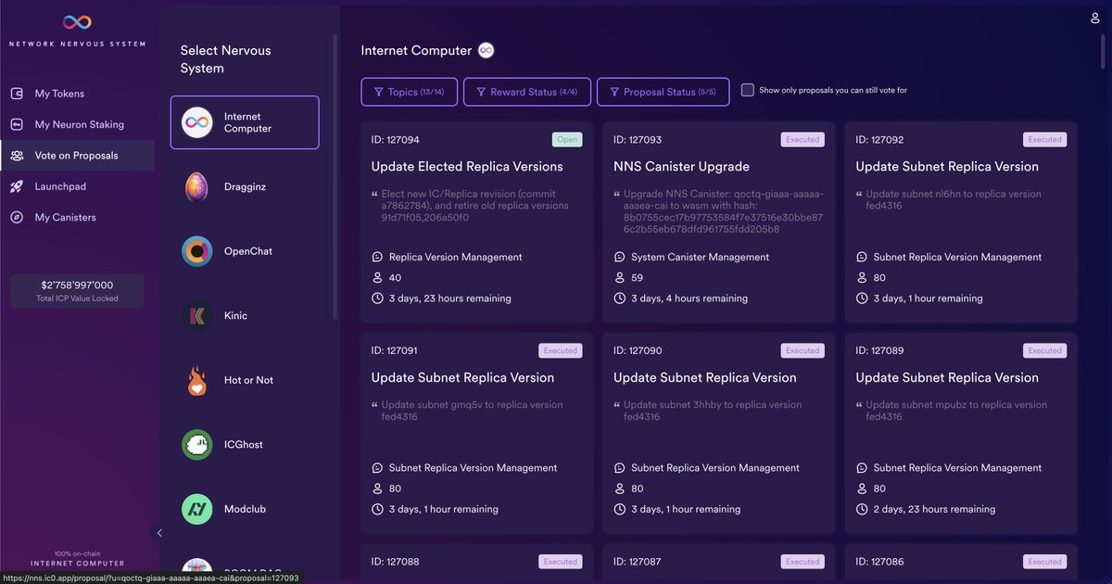Select ICGhost nervous system label
Screen dimensions: 1112x584
click(244, 445)
